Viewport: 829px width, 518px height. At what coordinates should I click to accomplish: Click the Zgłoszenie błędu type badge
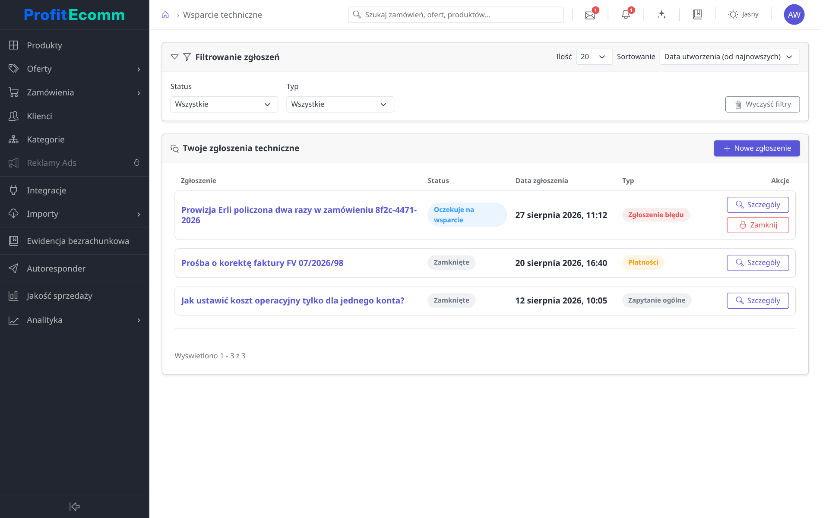(656, 215)
